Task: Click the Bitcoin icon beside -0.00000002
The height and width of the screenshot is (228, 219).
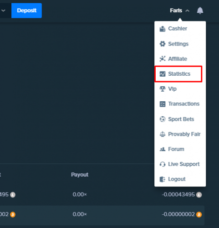Action: tap(199, 214)
